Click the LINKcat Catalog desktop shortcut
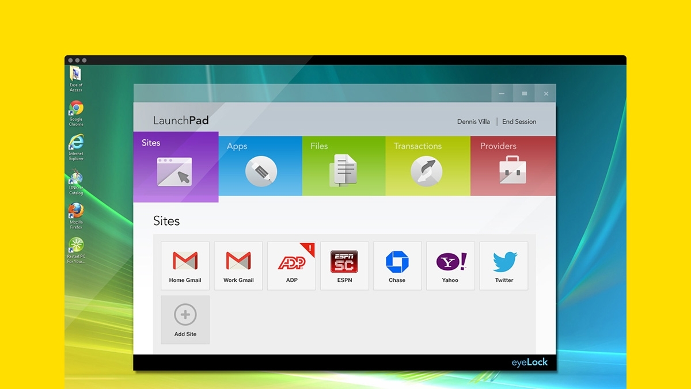Image resolution: width=691 pixels, height=389 pixels. tap(76, 182)
